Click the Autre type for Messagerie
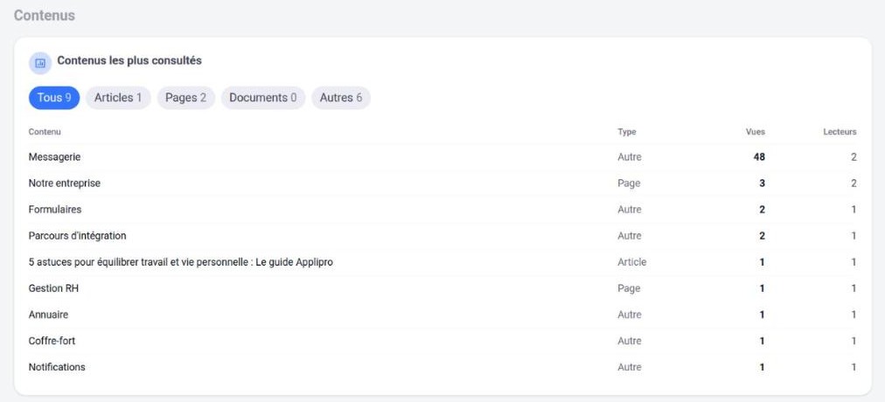 point(630,157)
